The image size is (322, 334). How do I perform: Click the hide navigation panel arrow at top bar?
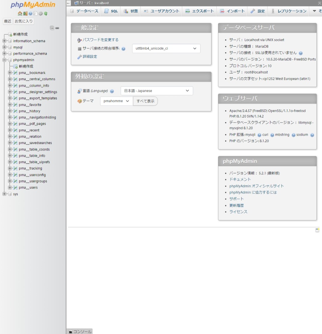[68, 3]
